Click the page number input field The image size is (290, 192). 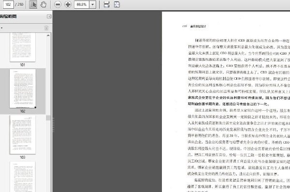click(8, 4)
